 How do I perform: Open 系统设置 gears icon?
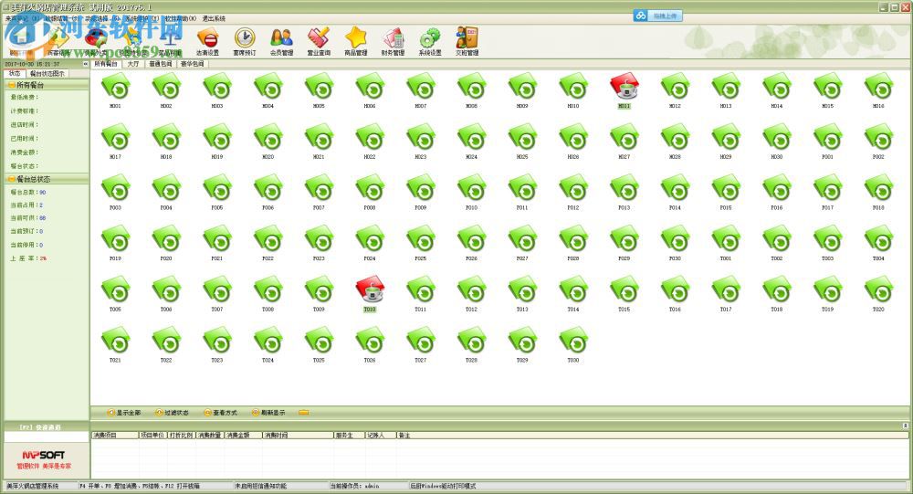430,42
